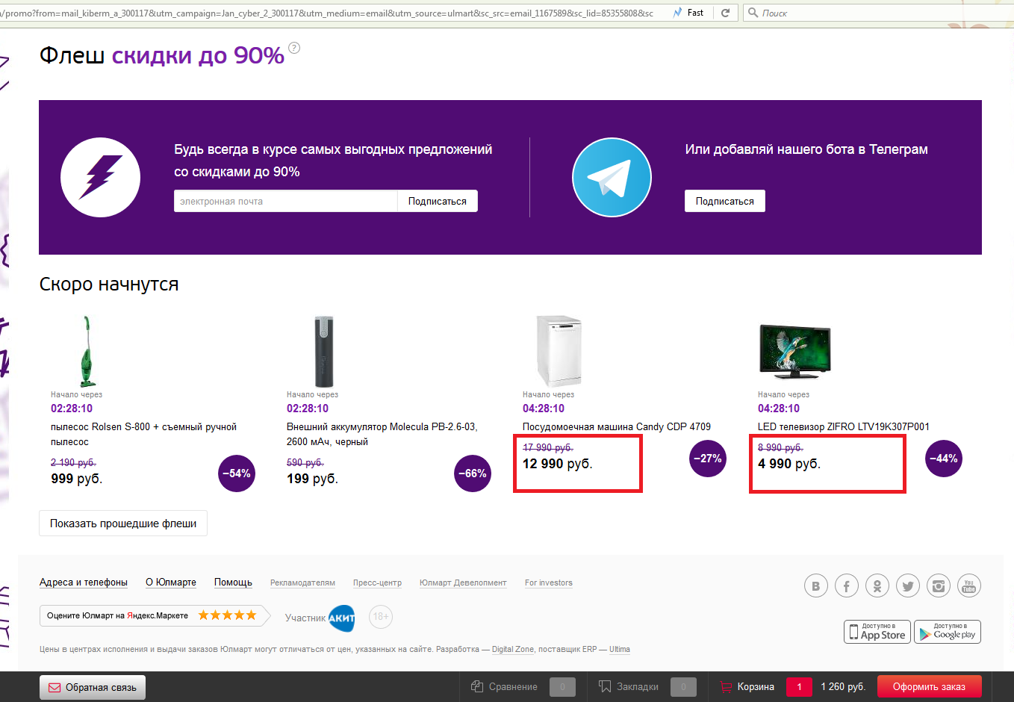Click the email input field for subscription
This screenshot has width=1014, height=702.
[x=285, y=201]
